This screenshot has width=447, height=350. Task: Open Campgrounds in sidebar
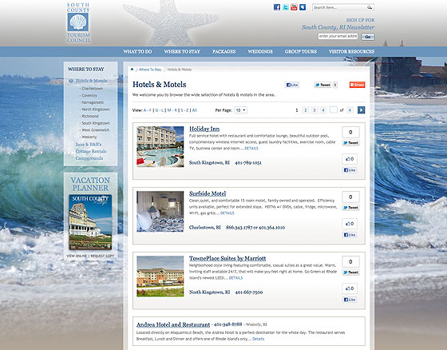(89, 158)
